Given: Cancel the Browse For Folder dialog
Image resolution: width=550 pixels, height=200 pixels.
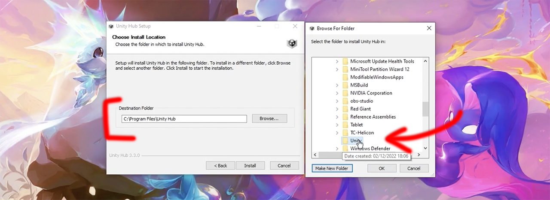Looking at the screenshot, I should tap(414, 168).
